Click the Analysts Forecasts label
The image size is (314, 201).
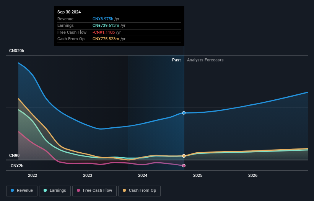[205, 60]
